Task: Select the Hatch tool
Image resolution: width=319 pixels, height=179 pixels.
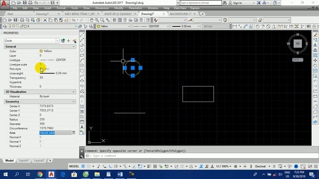Action: [82, 106]
